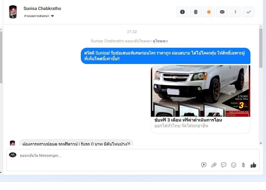Send a thumbs-up like
This screenshot has width=266, height=190.
pyautogui.click(x=253, y=165)
